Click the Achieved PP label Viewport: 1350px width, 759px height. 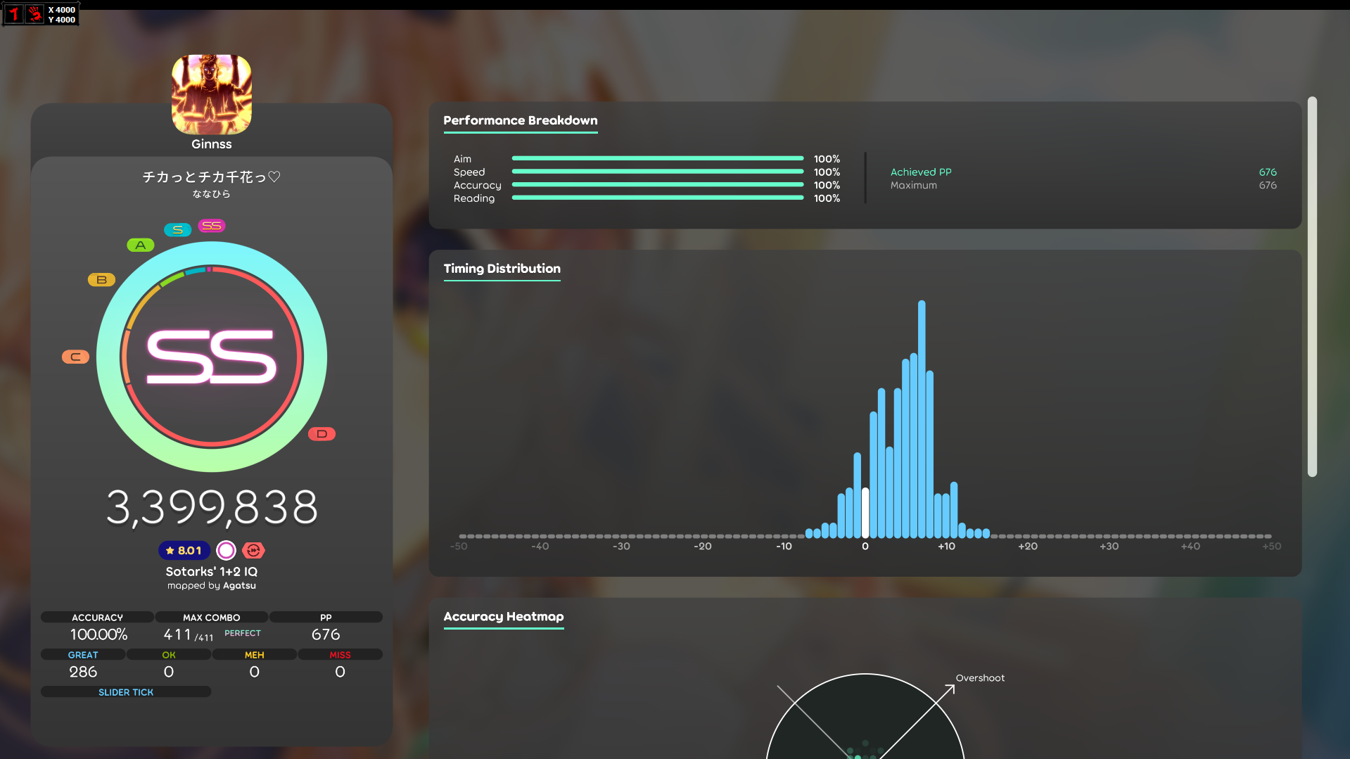point(921,172)
